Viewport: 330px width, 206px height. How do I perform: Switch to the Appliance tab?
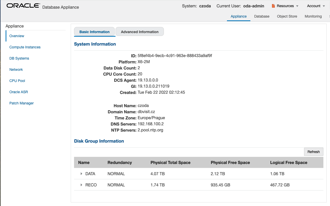239,16
